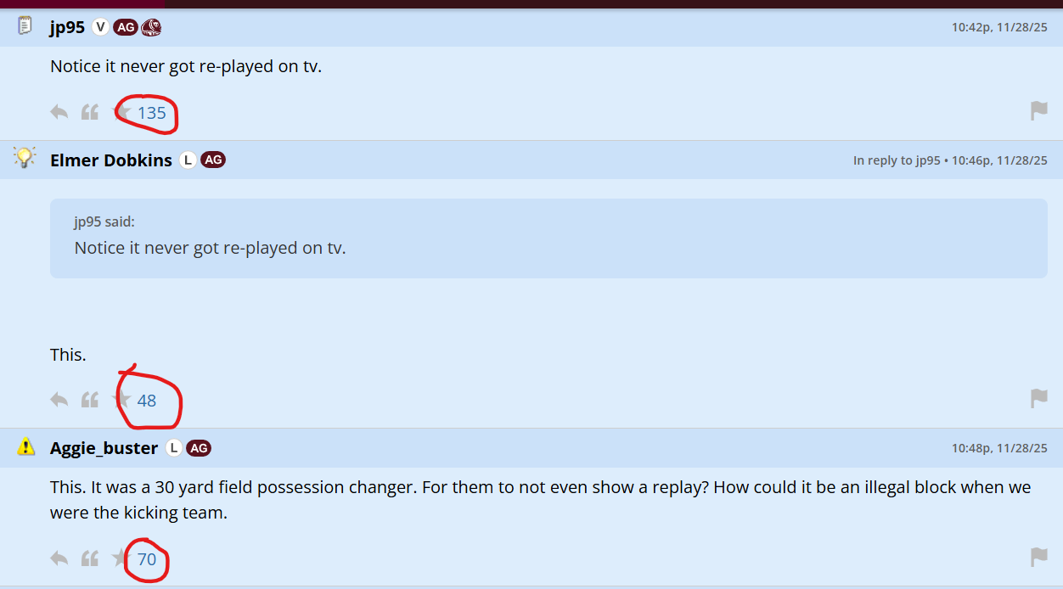Click warning triangle icon beside Aggie_buster
Viewport: 1063px width, 589px height.
(26, 446)
